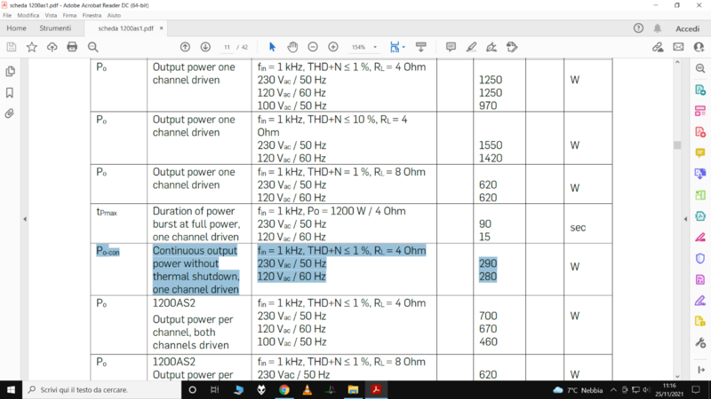711x399 pixels.
Task: Open the notifications bell
Action: [658, 28]
